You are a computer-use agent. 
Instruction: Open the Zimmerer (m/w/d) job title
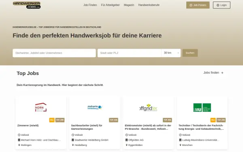(28, 126)
